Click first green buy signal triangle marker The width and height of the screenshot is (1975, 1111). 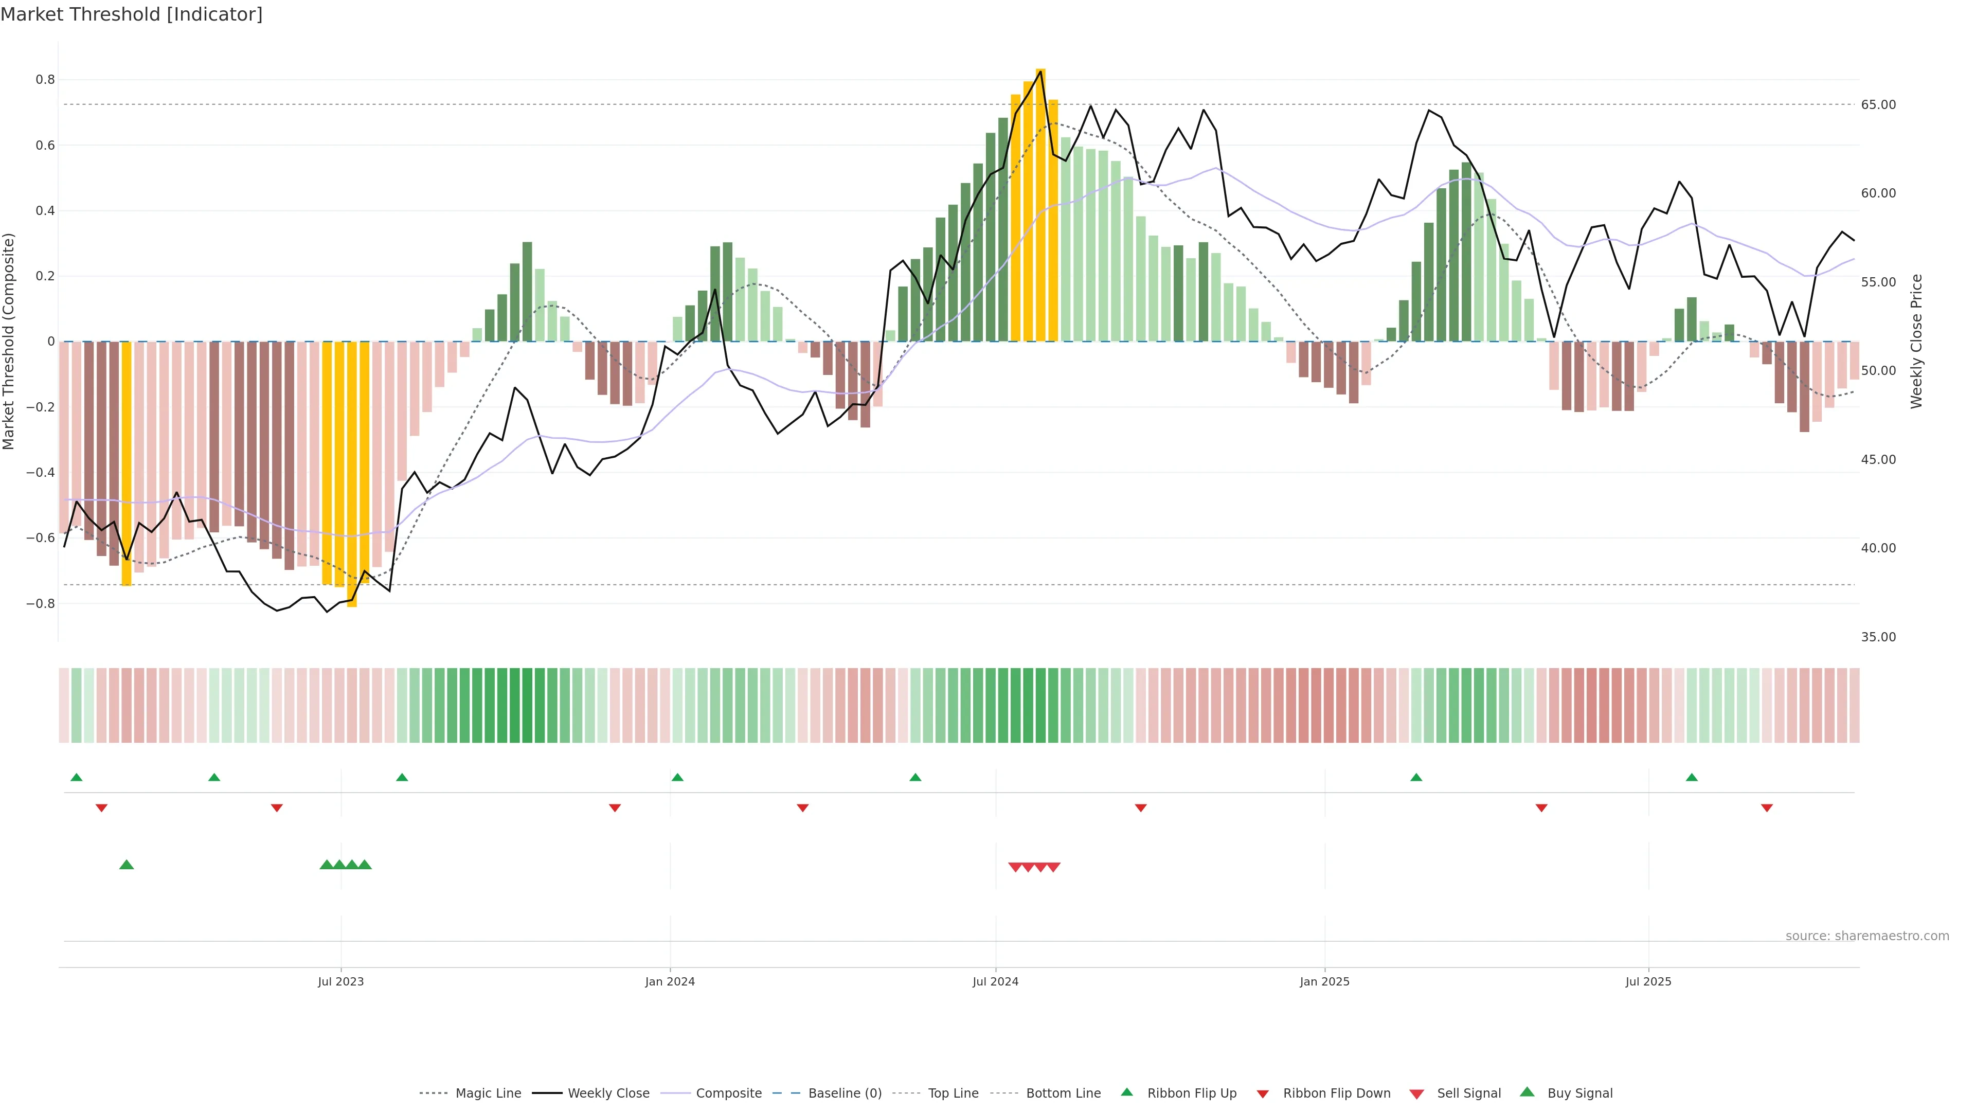click(x=127, y=865)
